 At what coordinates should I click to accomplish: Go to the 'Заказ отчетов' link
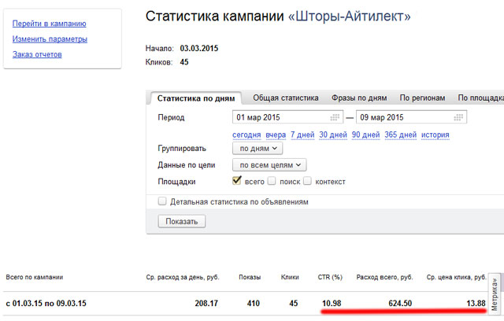tap(37, 54)
